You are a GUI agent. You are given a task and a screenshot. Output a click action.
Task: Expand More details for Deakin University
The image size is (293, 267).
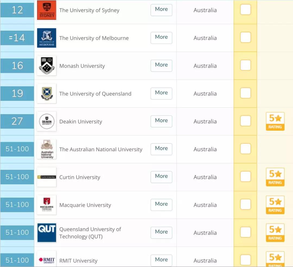(161, 121)
